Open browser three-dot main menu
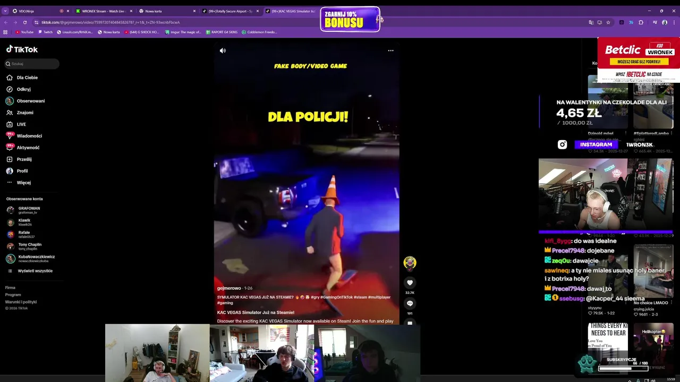680x382 pixels. pos(674,22)
